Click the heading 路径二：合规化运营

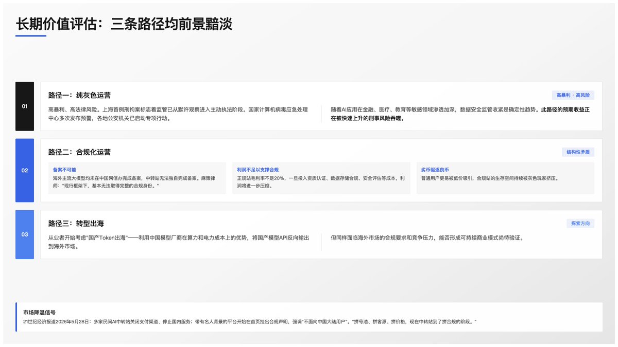click(79, 152)
